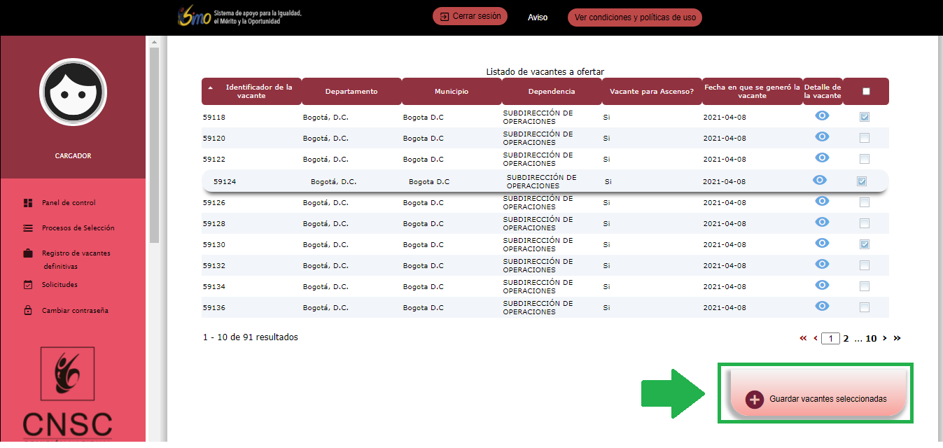Click the briefcase icon for Registro de vacantes
The height and width of the screenshot is (448, 943).
pos(28,253)
